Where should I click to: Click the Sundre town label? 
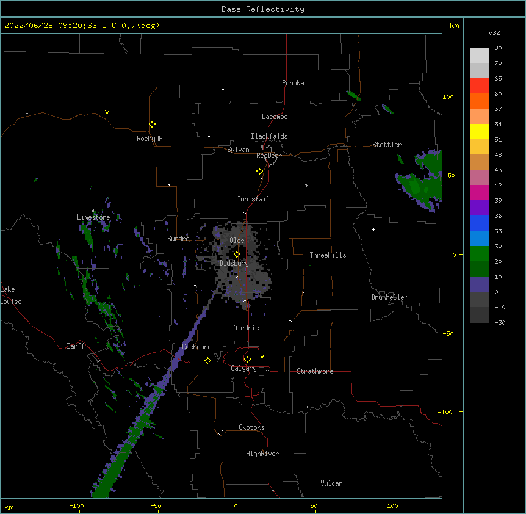coord(178,239)
